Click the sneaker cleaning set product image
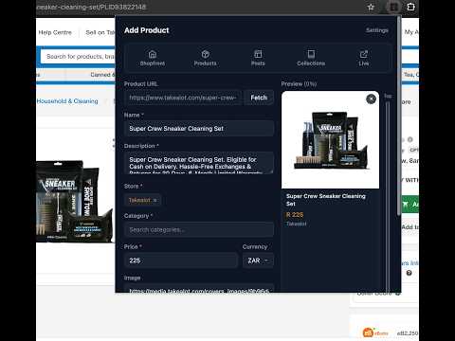This screenshot has height=341, width=455. (75, 202)
